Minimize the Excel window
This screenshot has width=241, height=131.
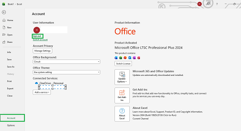(x=226, y=4)
